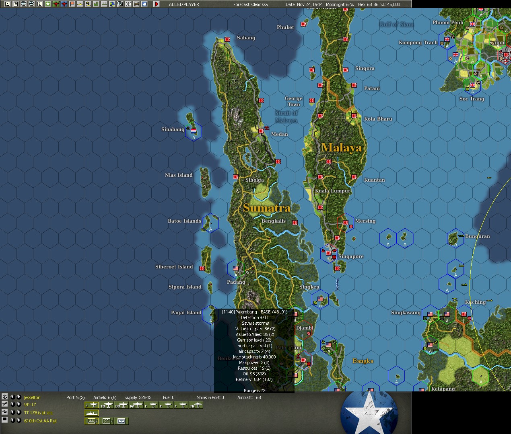This screenshot has height=434, width=511.
Task: Select the TB torpedo bomber squadron icon
Action: click(x=107, y=405)
